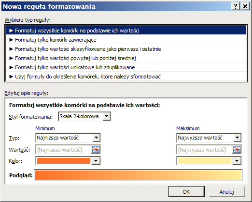Click the Maksimum Wartość input field
Screen dimensions: 252x202
coord(205,150)
